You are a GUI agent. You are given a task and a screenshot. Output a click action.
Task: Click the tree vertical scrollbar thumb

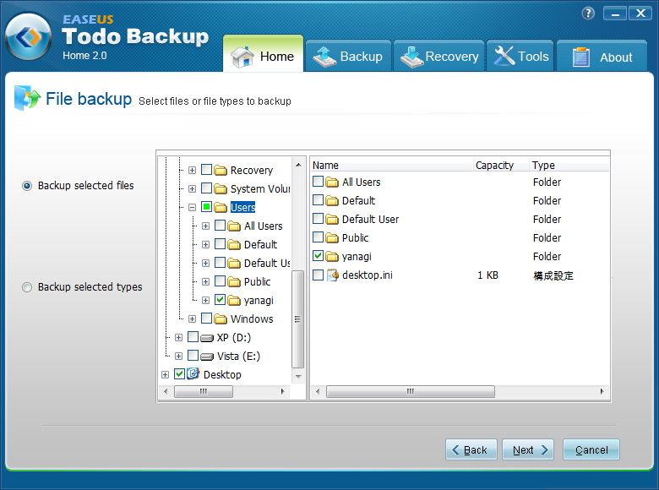(297, 319)
